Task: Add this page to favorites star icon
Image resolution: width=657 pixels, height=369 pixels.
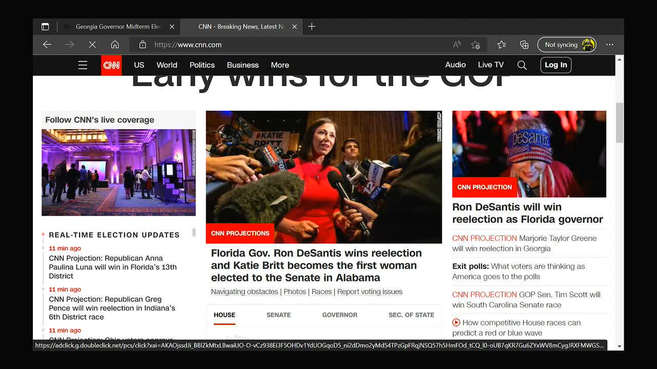Action: pos(476,45)
